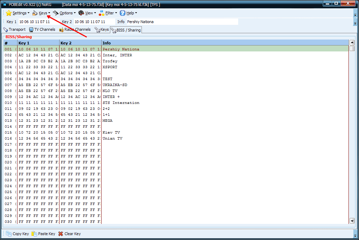Click the TV Channels monitor icon
The image size is (359, 240).
tap(31, 29)
